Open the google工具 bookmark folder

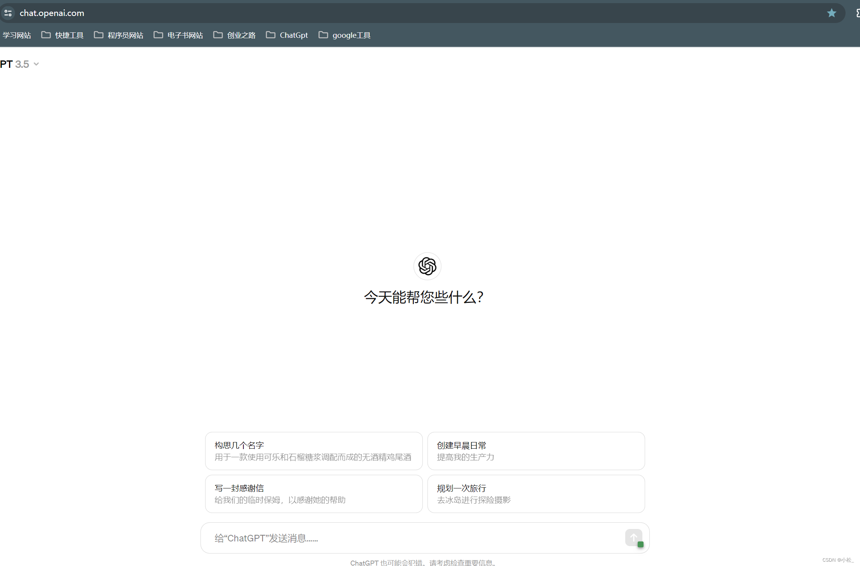pyautogui.click(x=345, y=35)
